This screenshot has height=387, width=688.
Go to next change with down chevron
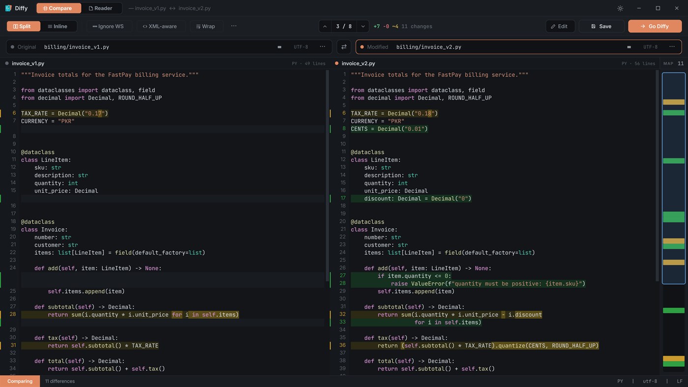(x=363, y=26)
